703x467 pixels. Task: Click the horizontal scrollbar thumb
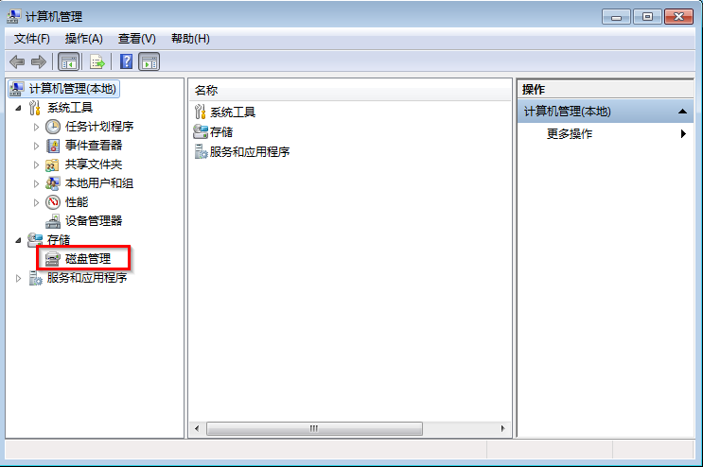point(314,428)
